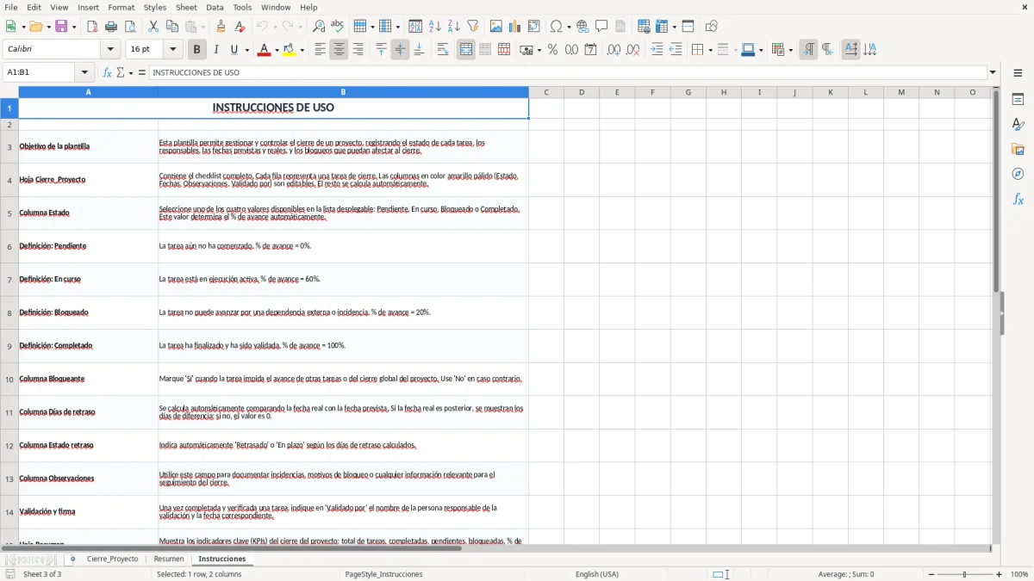Screen dimensions: 1034x581
Task: Toggle Underline formatting
Action: 234,50
